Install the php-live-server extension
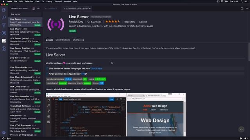Screen dimensions: 250x140 click(37, 61)
